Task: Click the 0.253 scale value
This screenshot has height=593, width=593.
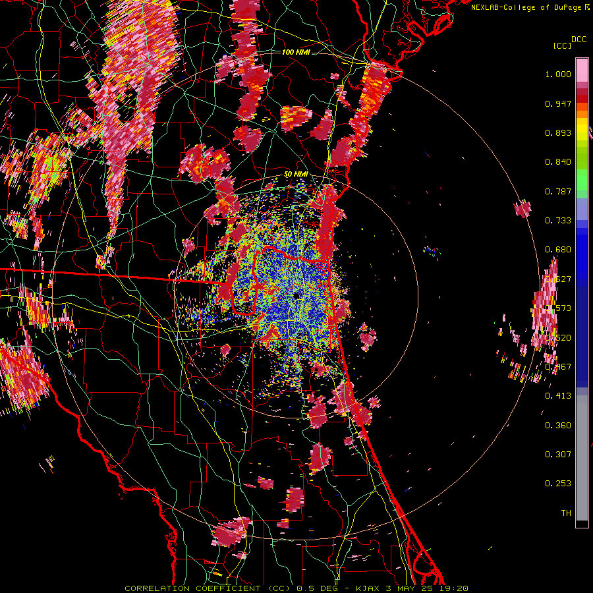Action: click(558, 484)
